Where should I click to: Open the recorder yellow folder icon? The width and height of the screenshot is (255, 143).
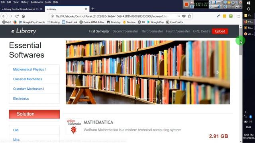tap(229, 2)
